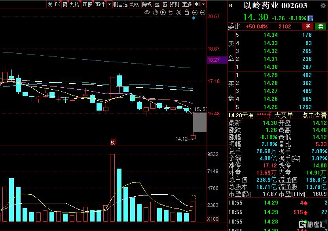Click the blue diamond marker atop chart
328x231 pixels.
(x=194, y=18)
